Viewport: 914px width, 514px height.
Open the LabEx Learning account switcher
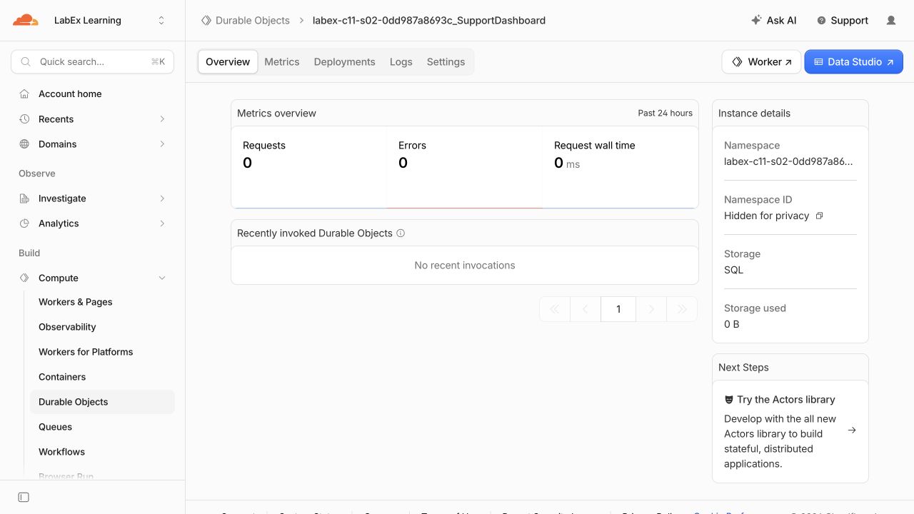click(109, 20)
